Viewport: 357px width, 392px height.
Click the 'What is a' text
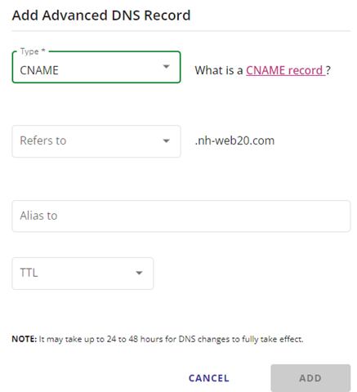tap(219, 70)
